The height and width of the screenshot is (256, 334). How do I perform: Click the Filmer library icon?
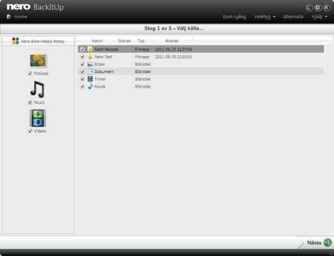point(90,79)
